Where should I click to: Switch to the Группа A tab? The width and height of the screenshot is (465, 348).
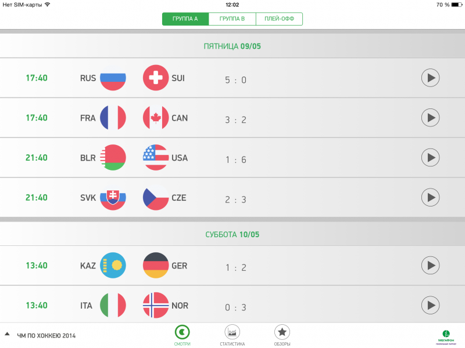(185, 19)
